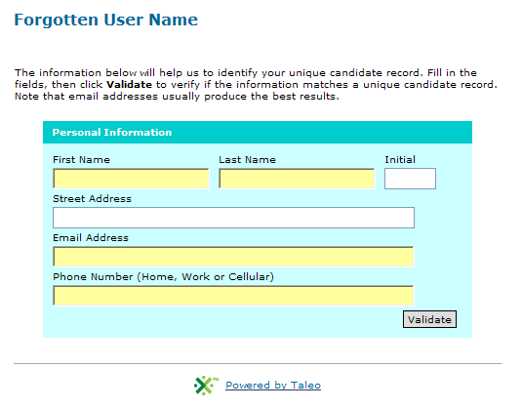Select the Initial text box
The width and height of the screenshot is (522, 409).
coord(410,179)
